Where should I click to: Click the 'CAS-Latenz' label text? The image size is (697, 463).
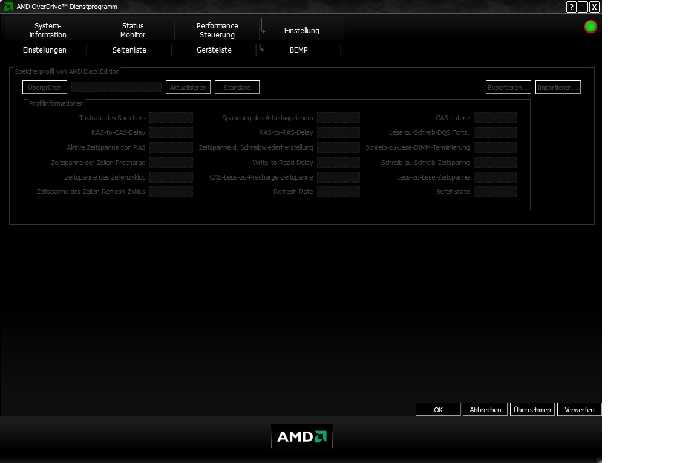tap(453, 118)
